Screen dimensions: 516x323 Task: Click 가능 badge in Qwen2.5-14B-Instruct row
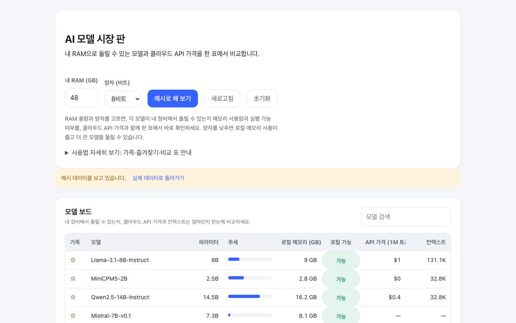point(341,298)
